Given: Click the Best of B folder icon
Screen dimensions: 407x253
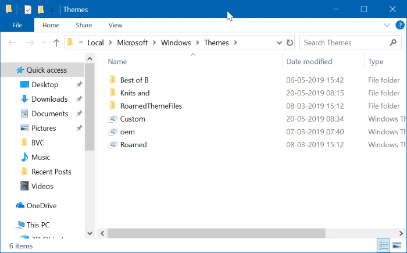Looking at the screenshot, I should [113, 80].
